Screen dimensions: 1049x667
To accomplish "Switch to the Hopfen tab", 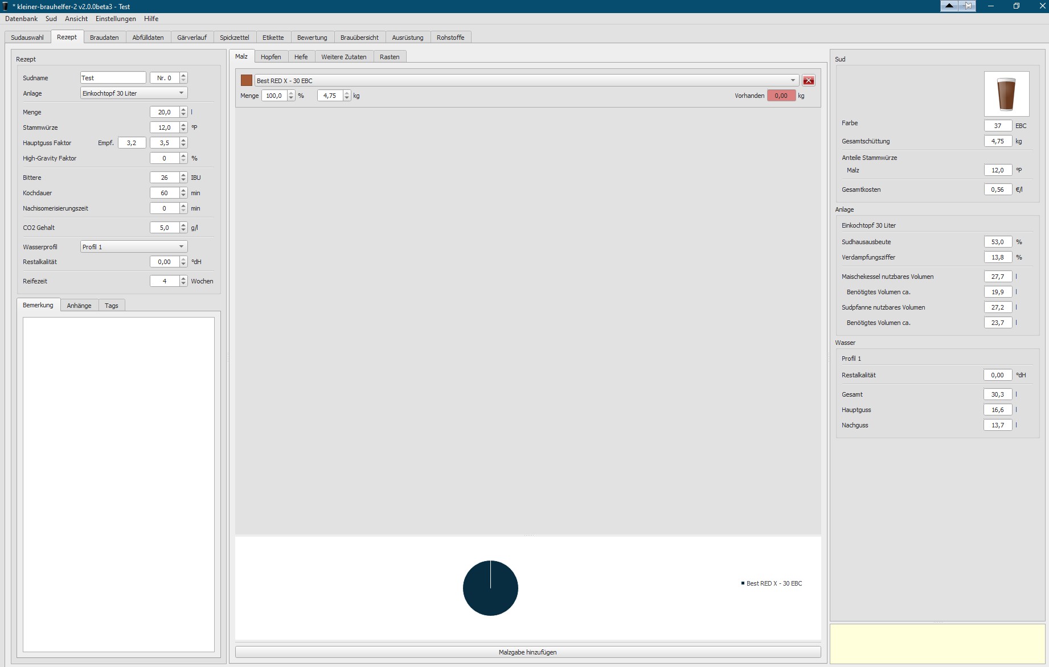I will tap(271, 57).
